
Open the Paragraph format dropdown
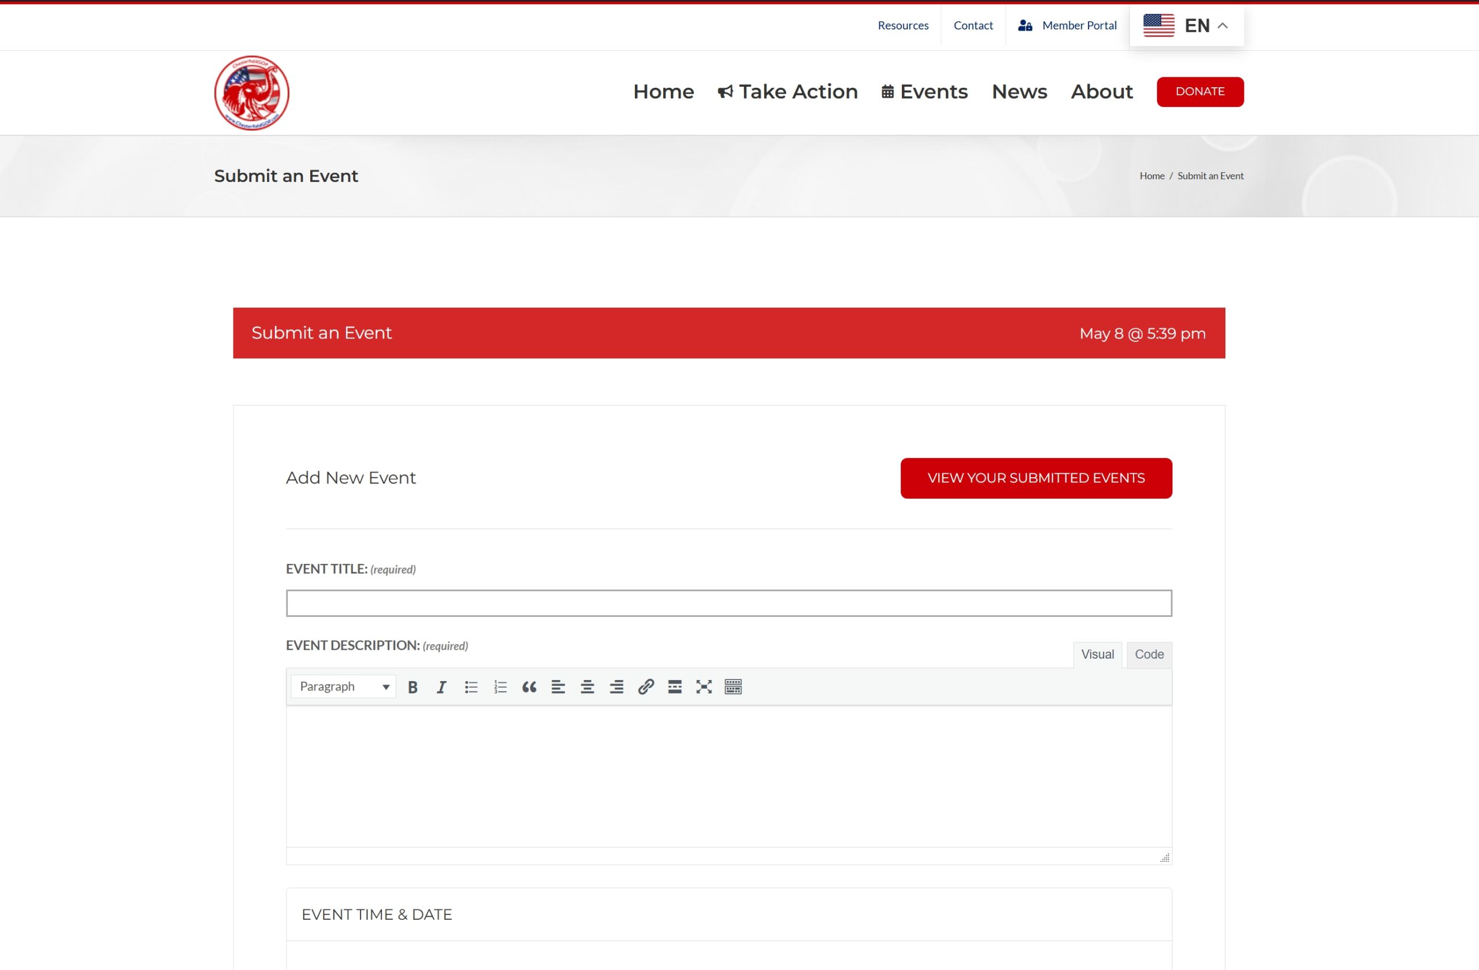click(343, 687)
